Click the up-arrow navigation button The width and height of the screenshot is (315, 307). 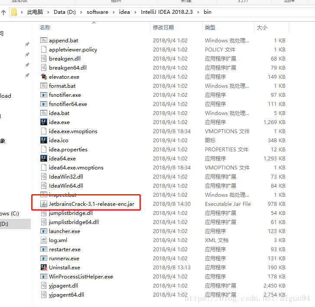pyautogui.click(x=3, y=12)
